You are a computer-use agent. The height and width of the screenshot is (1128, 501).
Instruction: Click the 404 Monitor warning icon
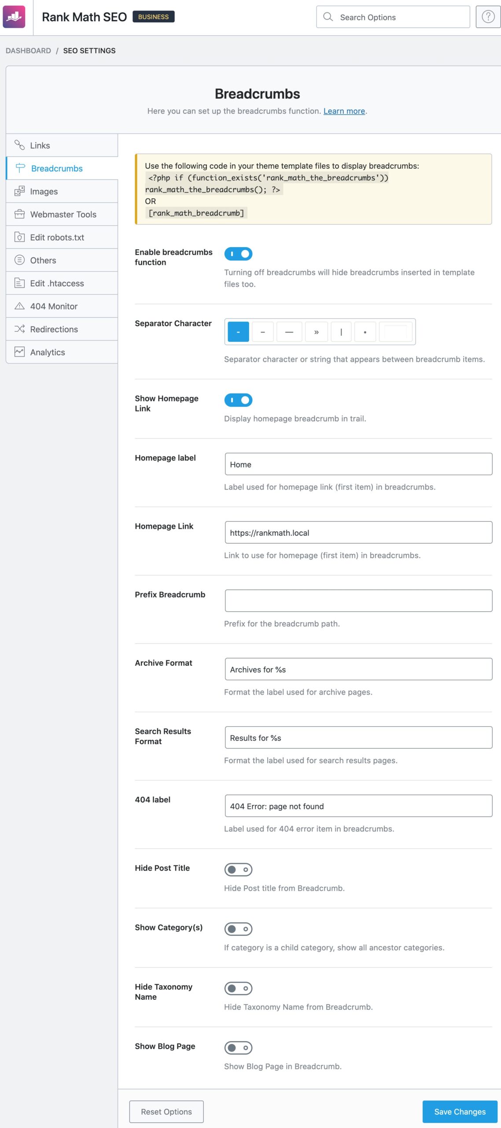coord(19,306)
